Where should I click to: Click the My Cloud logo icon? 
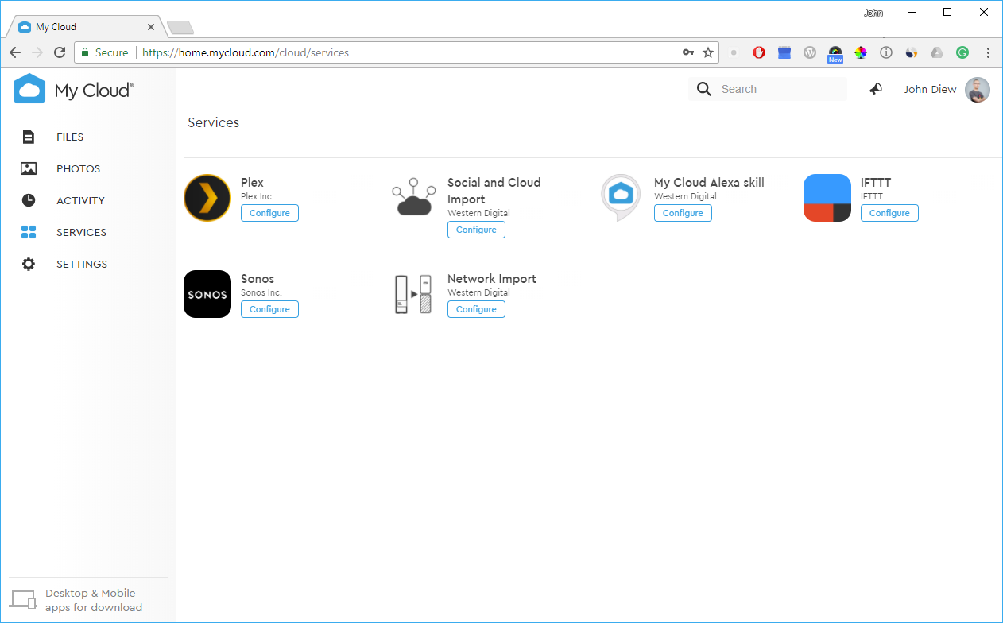pyautogui.click(x=29, y=89)
